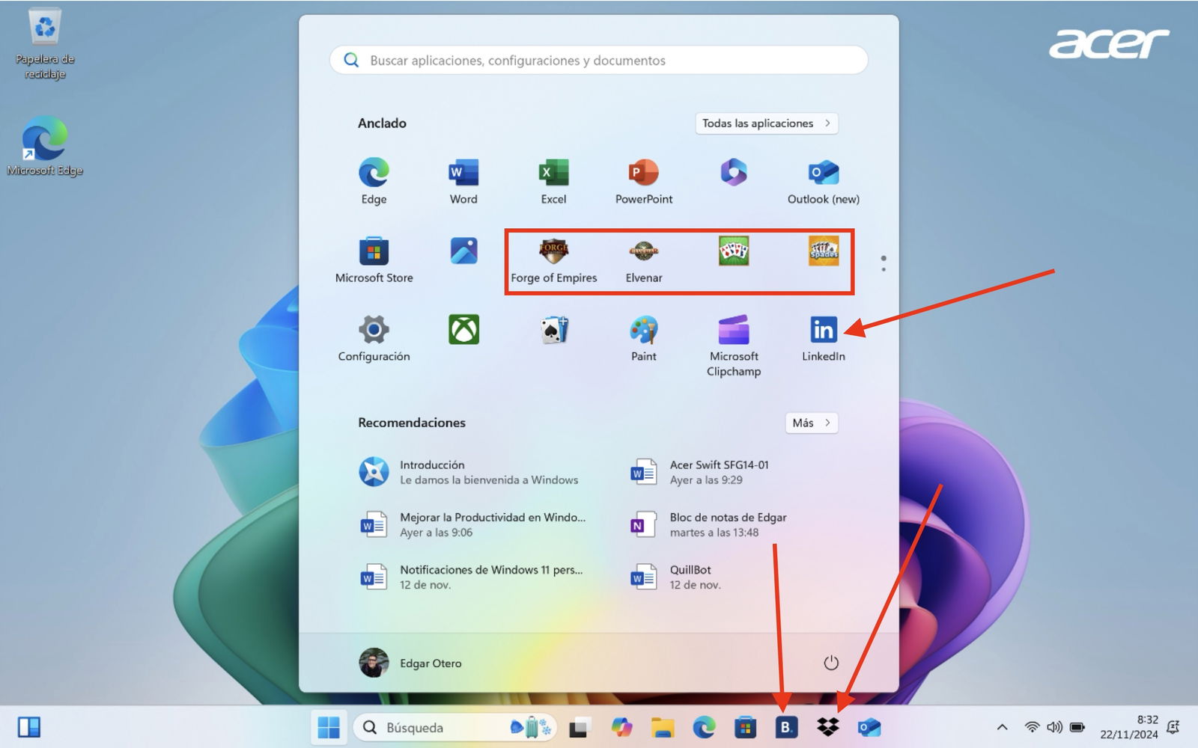
Task: Click the power button in Start menu
Action: pyautogui.click(x=831, y=663)
